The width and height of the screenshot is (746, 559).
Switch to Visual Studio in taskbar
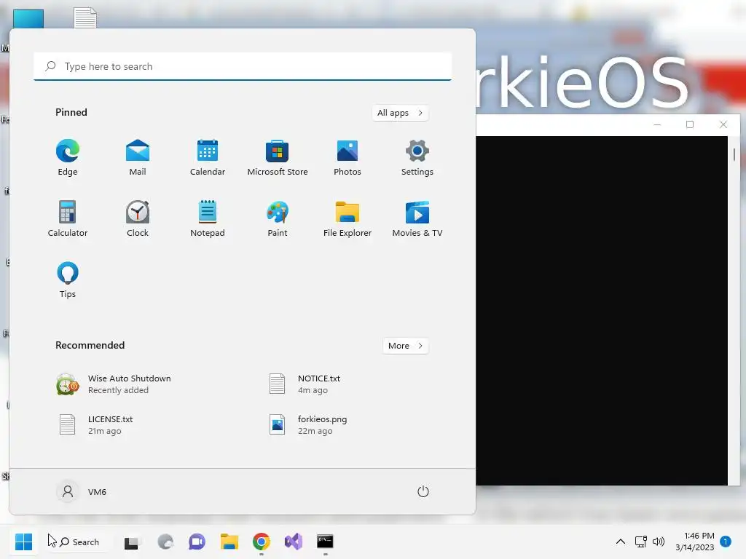click(x=294, y=542)
